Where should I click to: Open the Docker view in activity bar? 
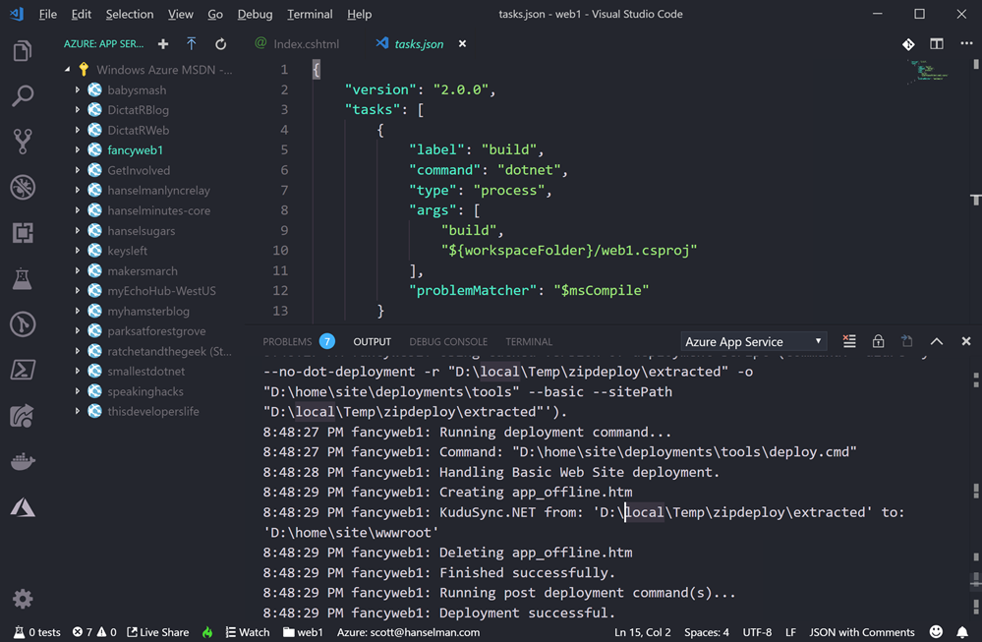[x=23, y=462]
